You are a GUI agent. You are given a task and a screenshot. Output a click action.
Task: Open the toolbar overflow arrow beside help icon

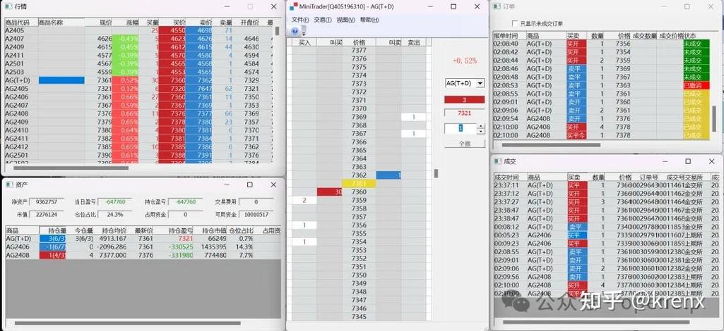(303, 33)
